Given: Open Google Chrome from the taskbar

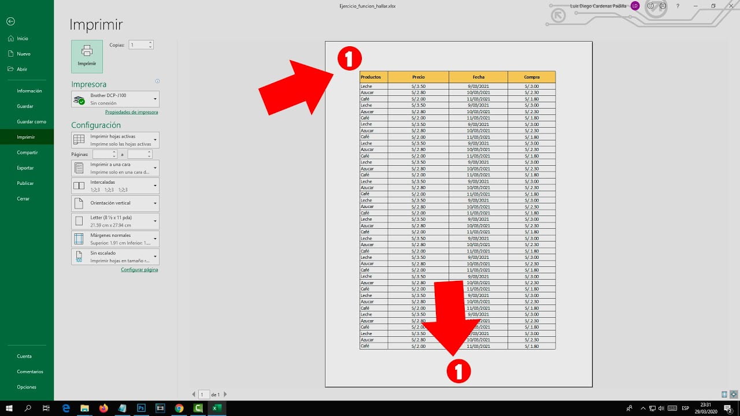Looking at the screenshot, I should [179, 408].
